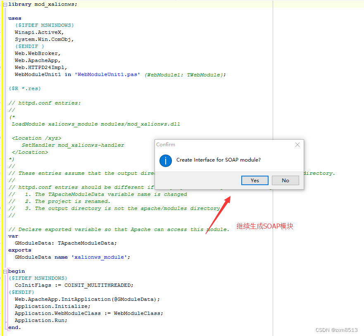Image resolution: width=364 pixels, height=336 pixels.
Task: Click the 'Confirm' dialog title
Action: pyautogui.click(x=166, y=144)
